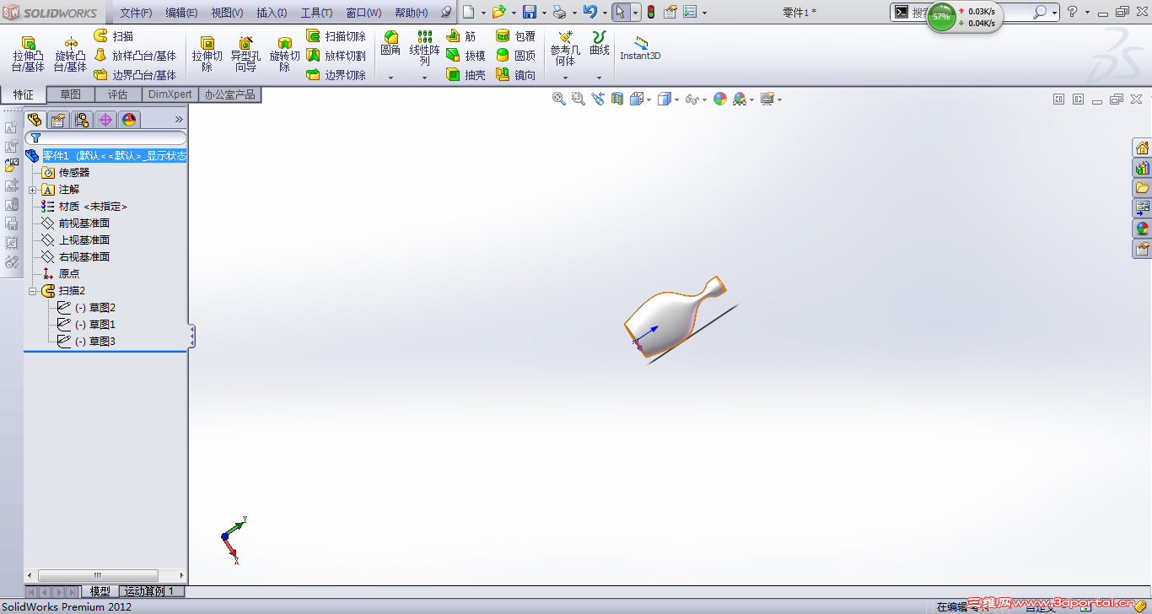Open the 工具(T) menu
The image size is (1152, 614).
tap(316, 13)
